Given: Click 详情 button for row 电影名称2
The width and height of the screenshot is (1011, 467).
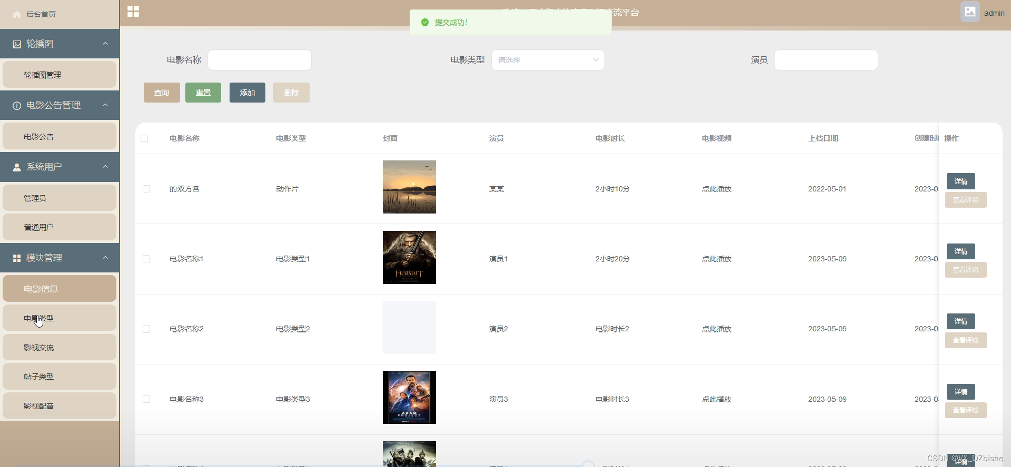Looking at the screenshot, I should point(961,321).
